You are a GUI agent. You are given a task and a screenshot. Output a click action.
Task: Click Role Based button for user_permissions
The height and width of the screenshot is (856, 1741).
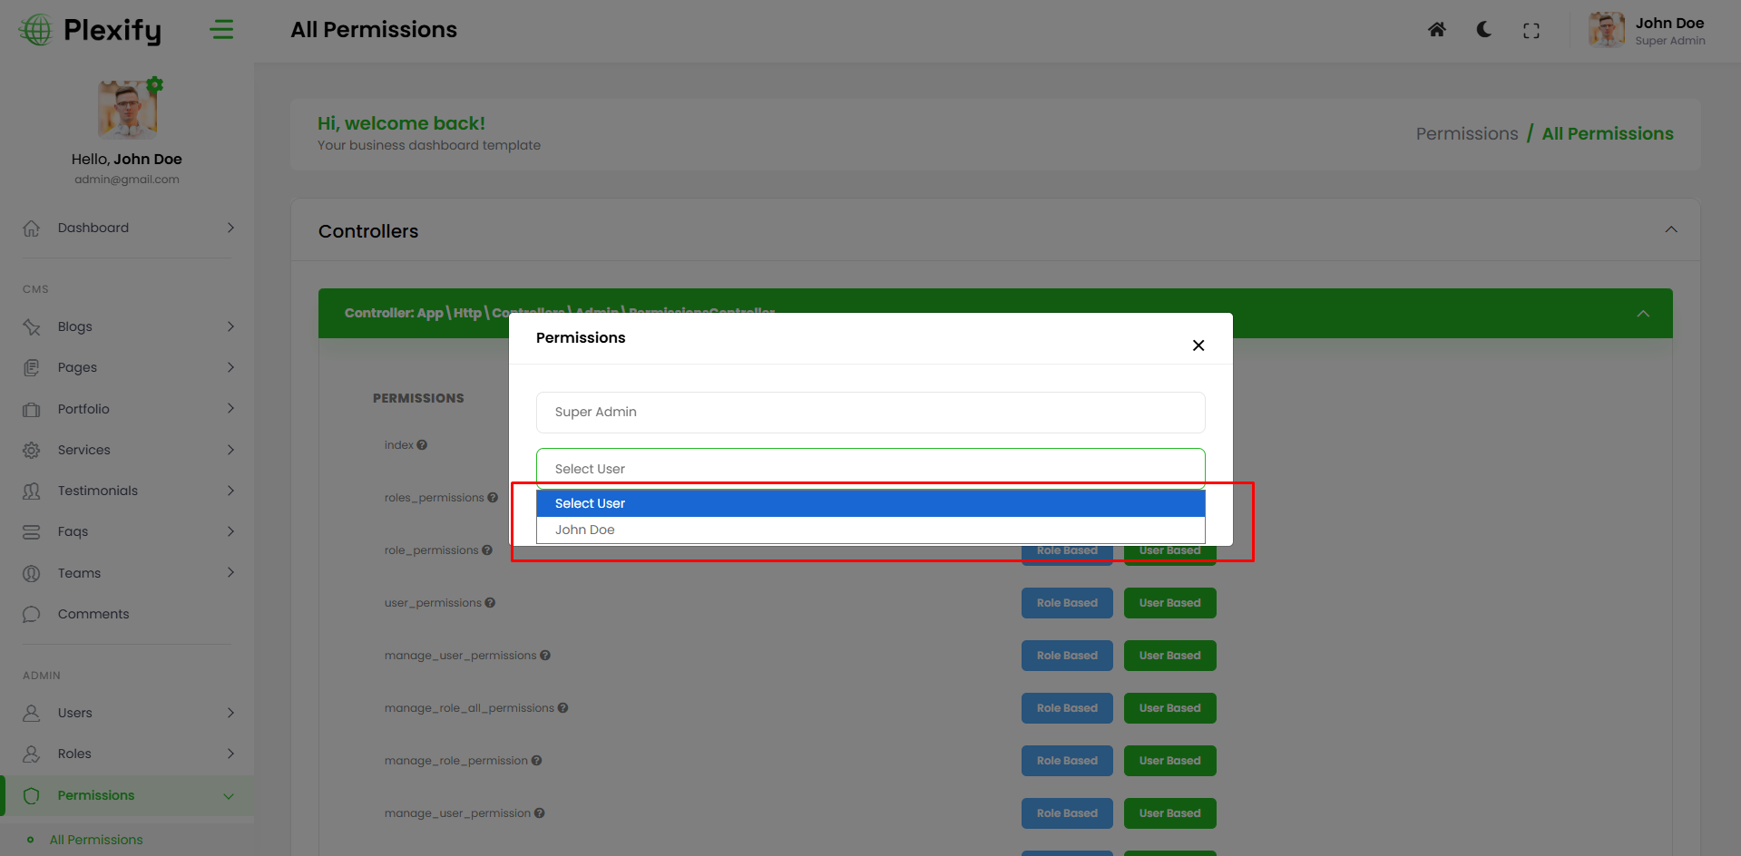(x=1066, y=603)
